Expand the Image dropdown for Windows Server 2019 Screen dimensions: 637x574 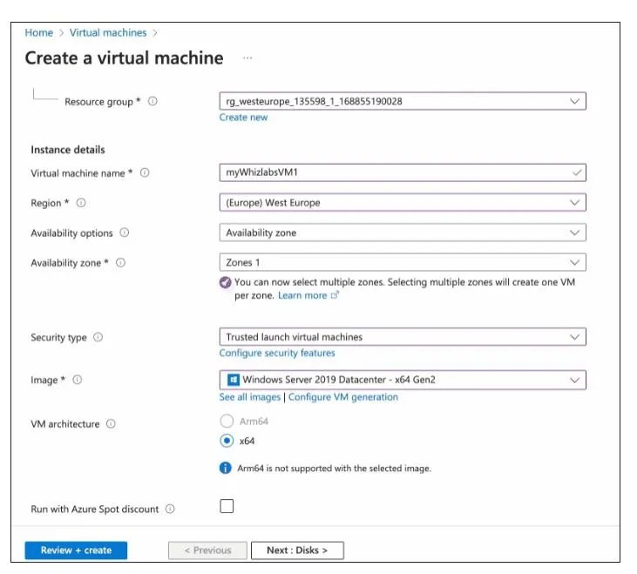(402, 380)
